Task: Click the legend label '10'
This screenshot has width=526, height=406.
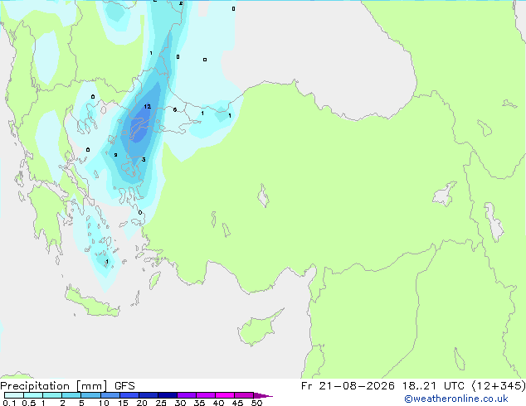Action: 104,403
